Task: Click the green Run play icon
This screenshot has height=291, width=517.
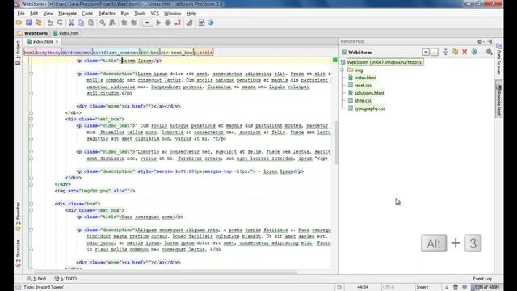Action: point(158,23)
